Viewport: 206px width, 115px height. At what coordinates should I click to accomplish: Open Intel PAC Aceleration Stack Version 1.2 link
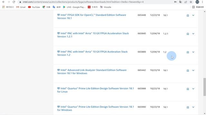[92, 53]
